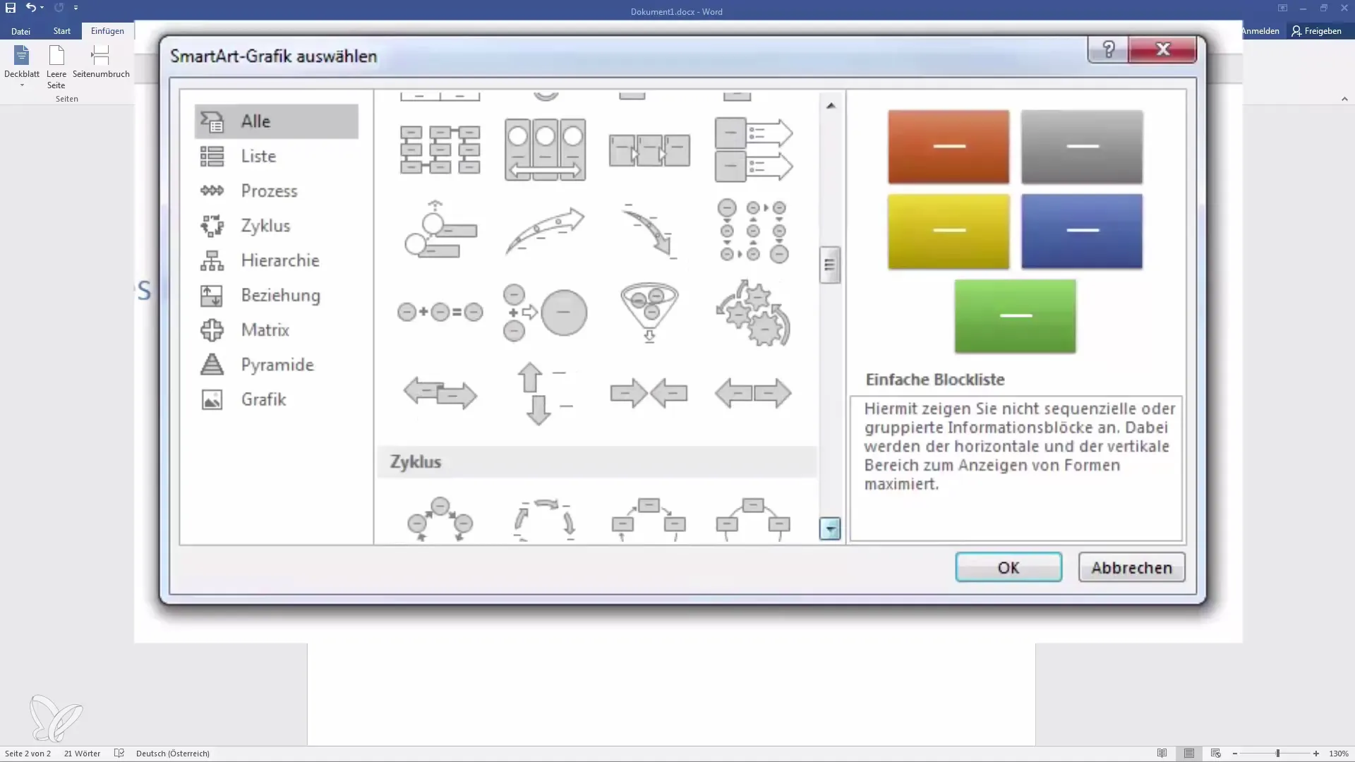Choose the overlapping boxes with arrows layout
Viewport: 1355px width, 762px height.
(x=649, y=150)
